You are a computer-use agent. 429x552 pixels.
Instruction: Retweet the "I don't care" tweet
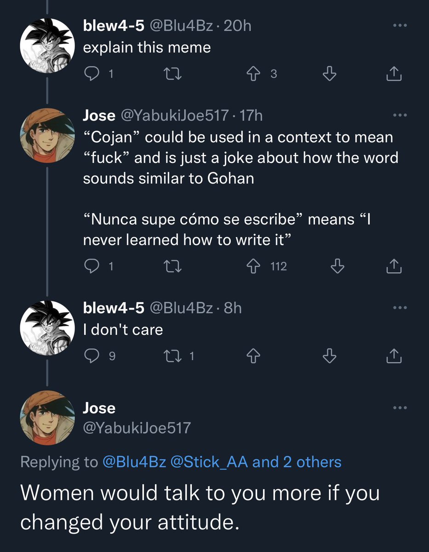point(173,355)
